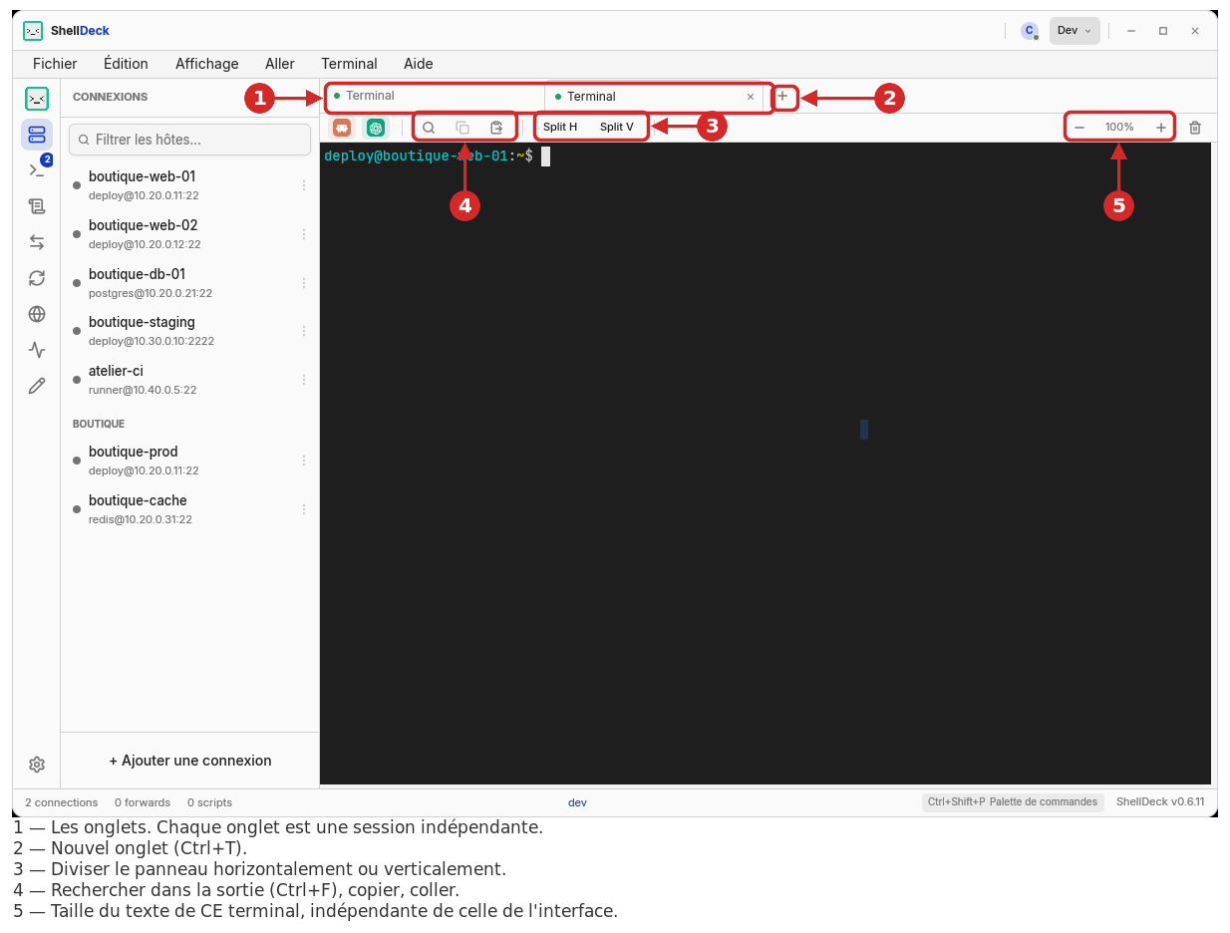Open the Fichier menu

55,64
